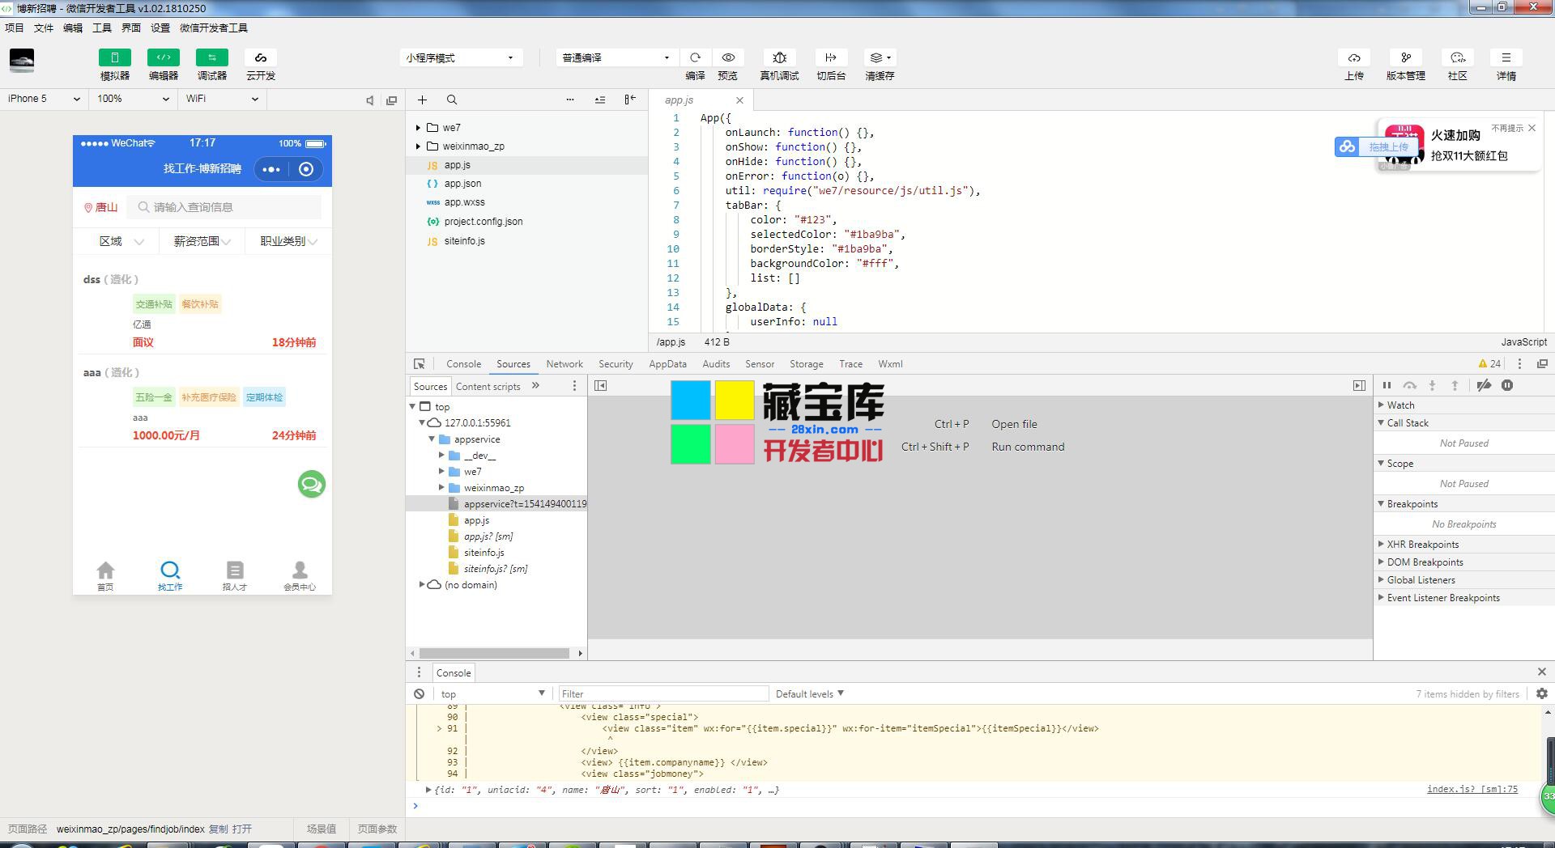
Task: Toggle the Editor panel button
Action: [x=164, y=57]
